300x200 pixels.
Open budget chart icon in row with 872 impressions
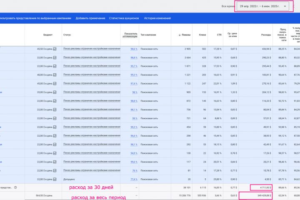(x=55, y=101)
